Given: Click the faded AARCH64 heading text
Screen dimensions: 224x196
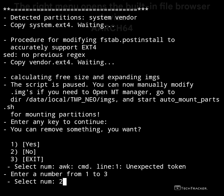Looking at the screenshot, I should pyautogui.click(x=112, y=28).
